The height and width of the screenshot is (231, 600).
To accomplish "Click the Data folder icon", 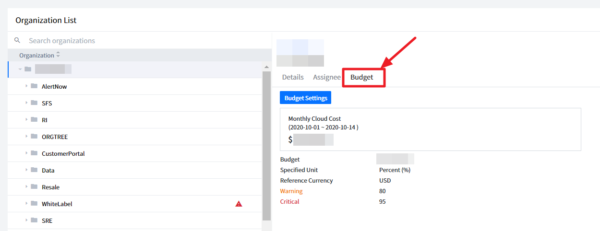I will pos(34,170).
